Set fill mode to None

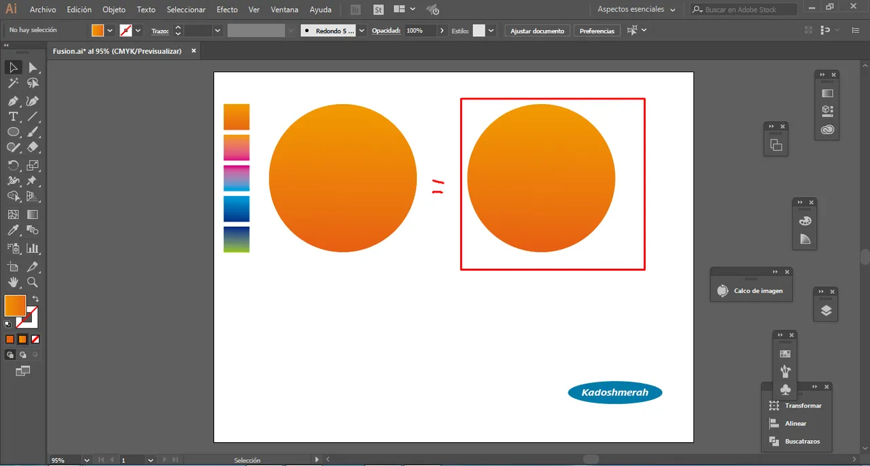[35, 339]
